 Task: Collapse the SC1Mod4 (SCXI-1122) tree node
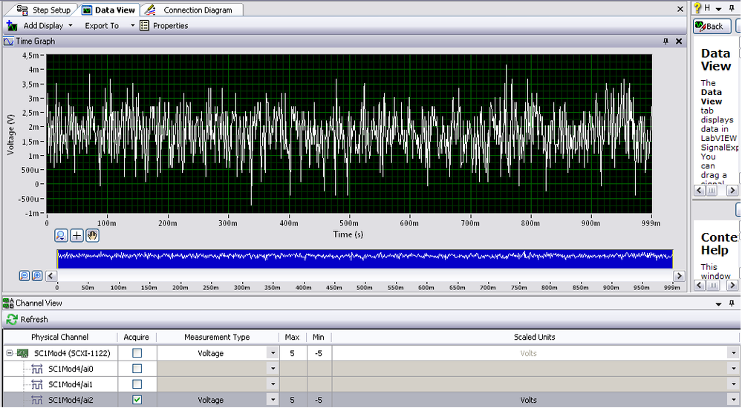[x=8, y=353]
